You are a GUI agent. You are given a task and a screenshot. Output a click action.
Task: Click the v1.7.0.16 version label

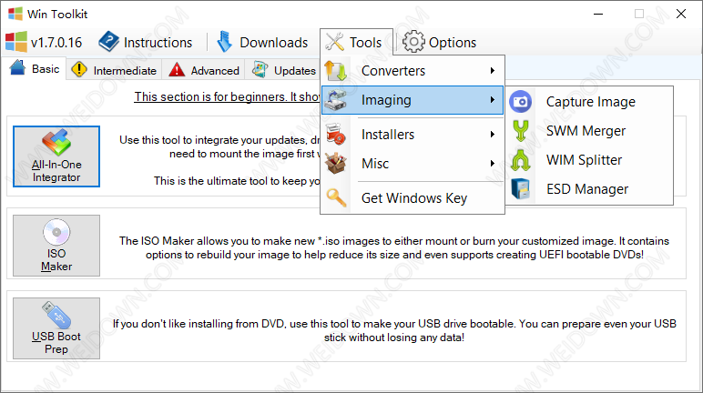[56, 43]
